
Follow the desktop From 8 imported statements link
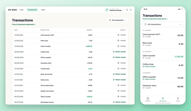(x=24, y=24)
